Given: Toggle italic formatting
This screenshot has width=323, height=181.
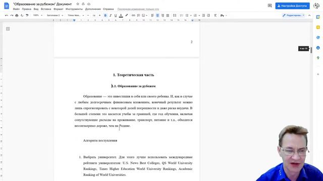Looking at the screenshot, I should [x=111, y=16].
